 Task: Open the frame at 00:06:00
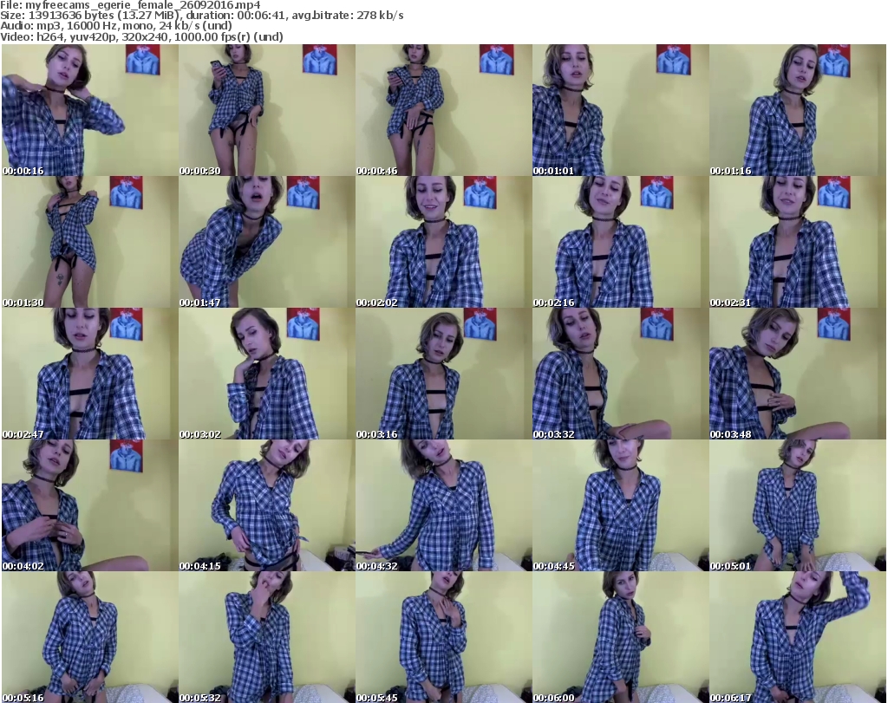620,637
